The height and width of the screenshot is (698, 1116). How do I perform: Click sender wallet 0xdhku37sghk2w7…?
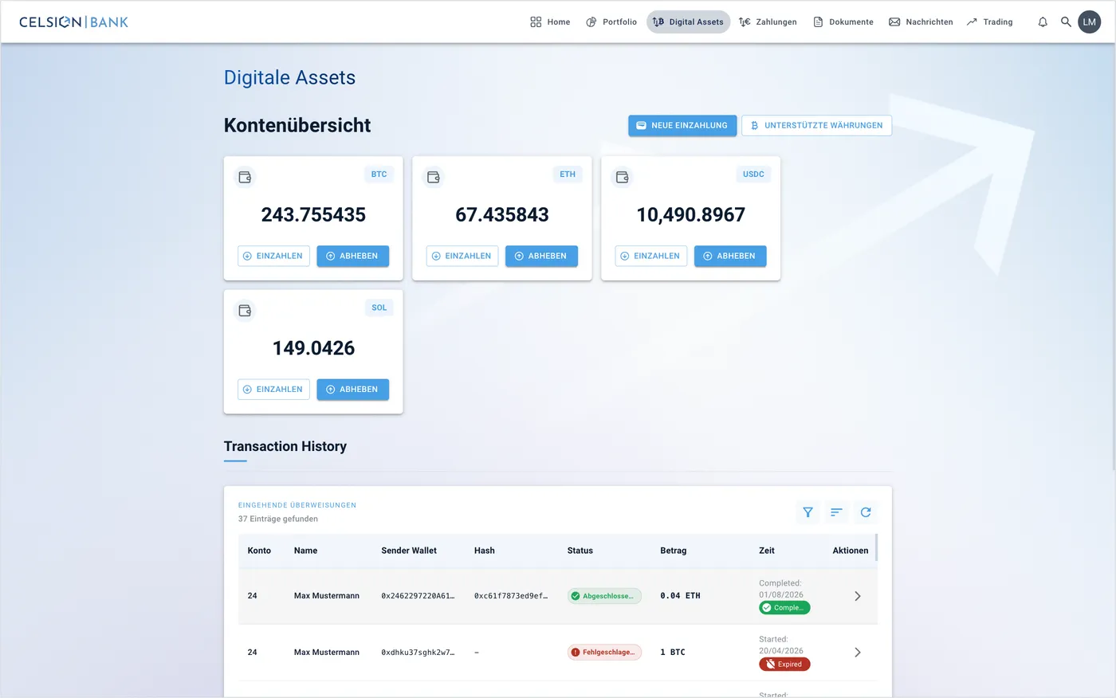[418, 652]
